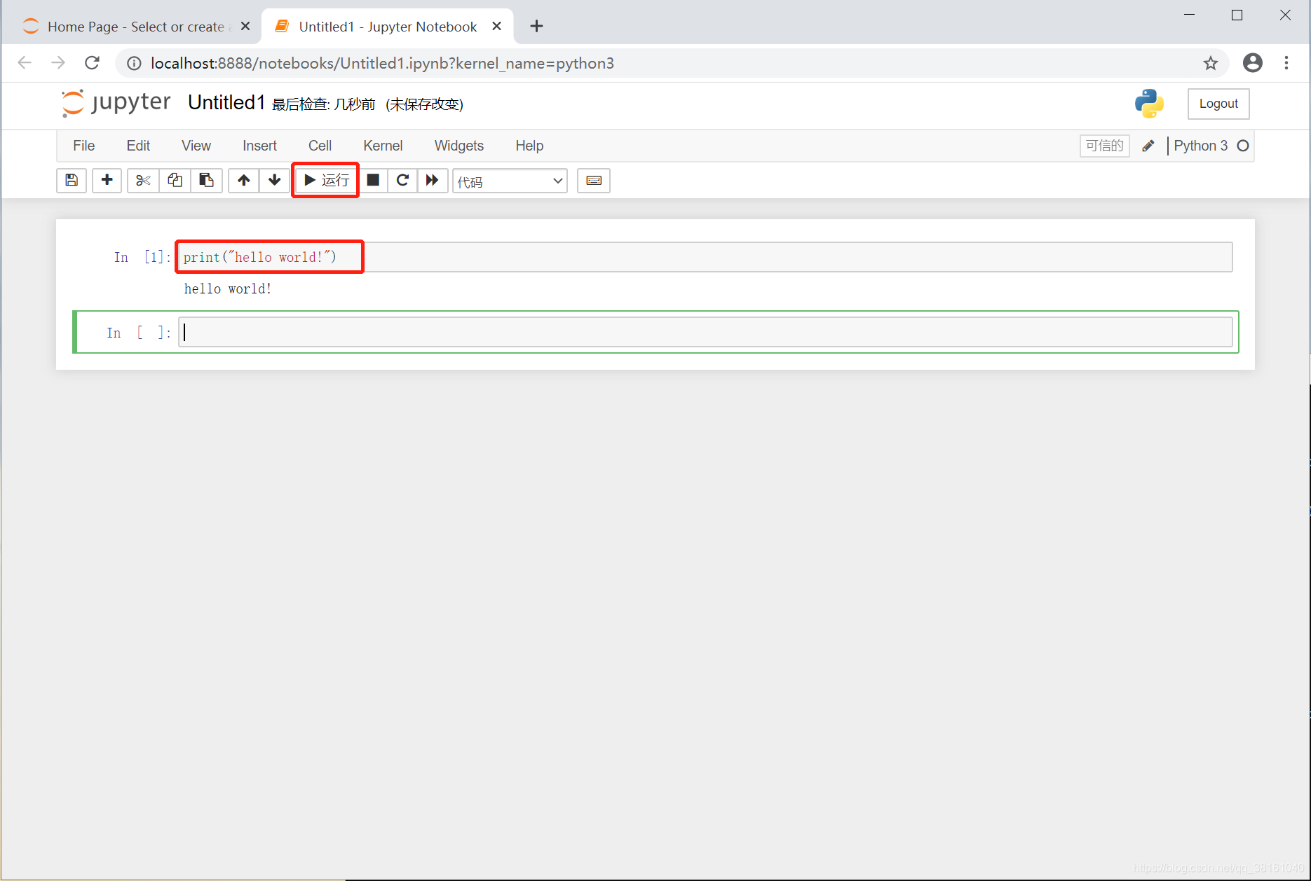Click the In [1] prompt label
The width and height of the screenshot is (1311, 881).
tap(142, 257)
